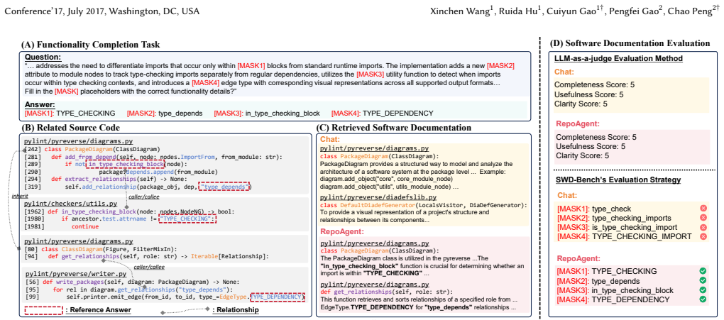Click red X icon beside is_type_checking_import
The width and height of the screenshot is (724, 320).
(703, 227)
